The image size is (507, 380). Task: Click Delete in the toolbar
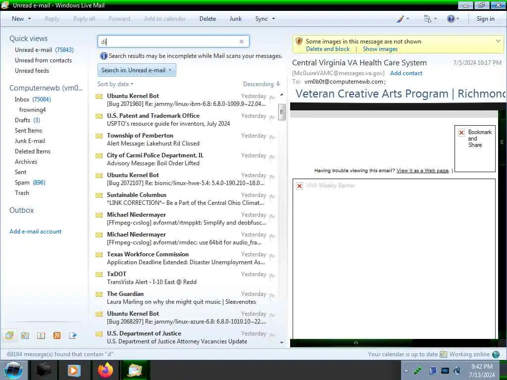207,19
